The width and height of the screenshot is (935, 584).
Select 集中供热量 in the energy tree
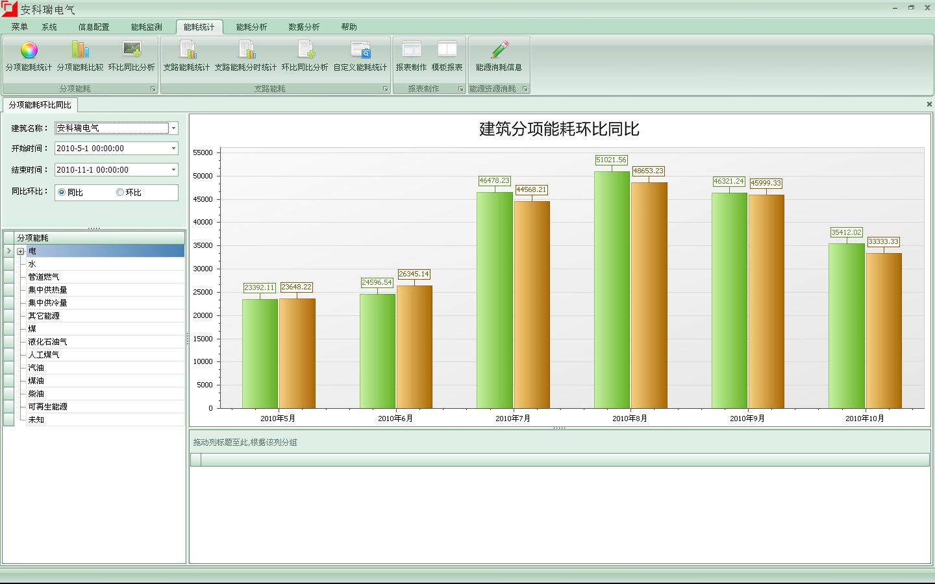pos(47,290)
